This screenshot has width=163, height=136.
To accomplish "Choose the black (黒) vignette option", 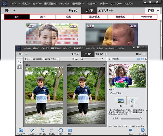I will (x=121, y=101).
